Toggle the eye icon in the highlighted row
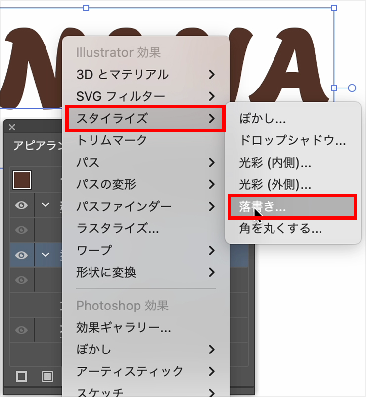The image size is (366, 397). click(21, 255)
